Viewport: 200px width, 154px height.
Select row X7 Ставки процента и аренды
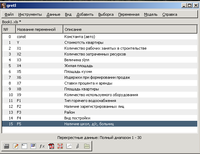point(100,83)
